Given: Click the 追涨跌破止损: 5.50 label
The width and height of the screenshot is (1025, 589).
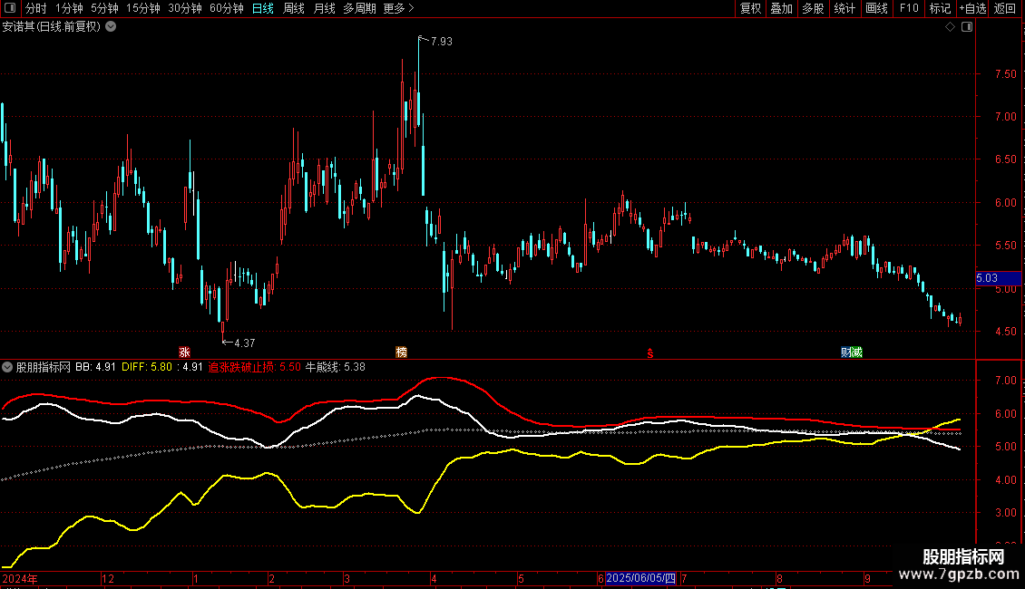Looking at the screenshot, I should pyautogui.click(x=255, y=367).
